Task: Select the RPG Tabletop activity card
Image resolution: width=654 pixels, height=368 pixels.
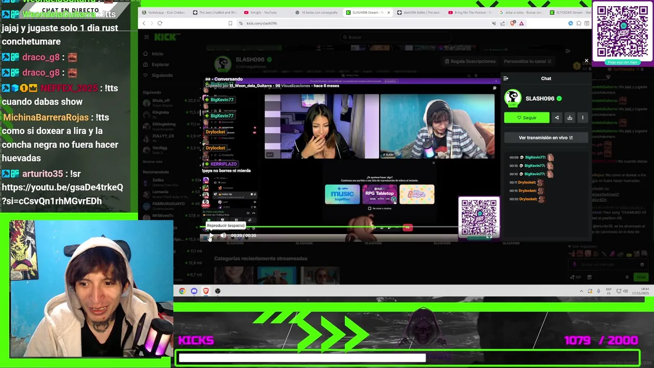Action: pyautogui.click(x=380, y=194)
